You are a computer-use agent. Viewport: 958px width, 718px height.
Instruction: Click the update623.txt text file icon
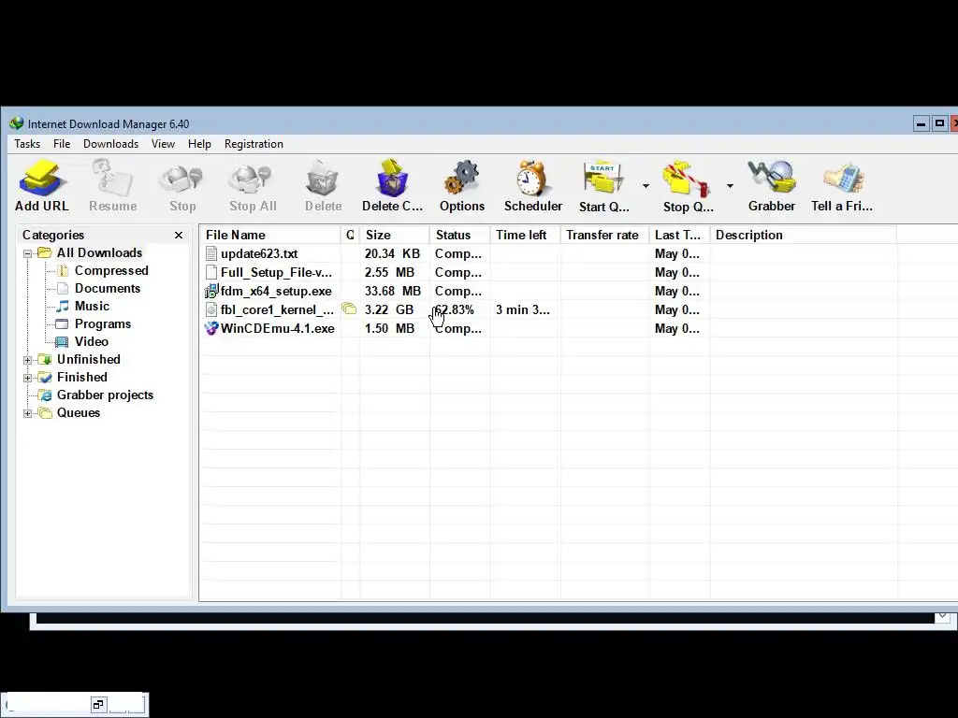[x=211, y=254]
